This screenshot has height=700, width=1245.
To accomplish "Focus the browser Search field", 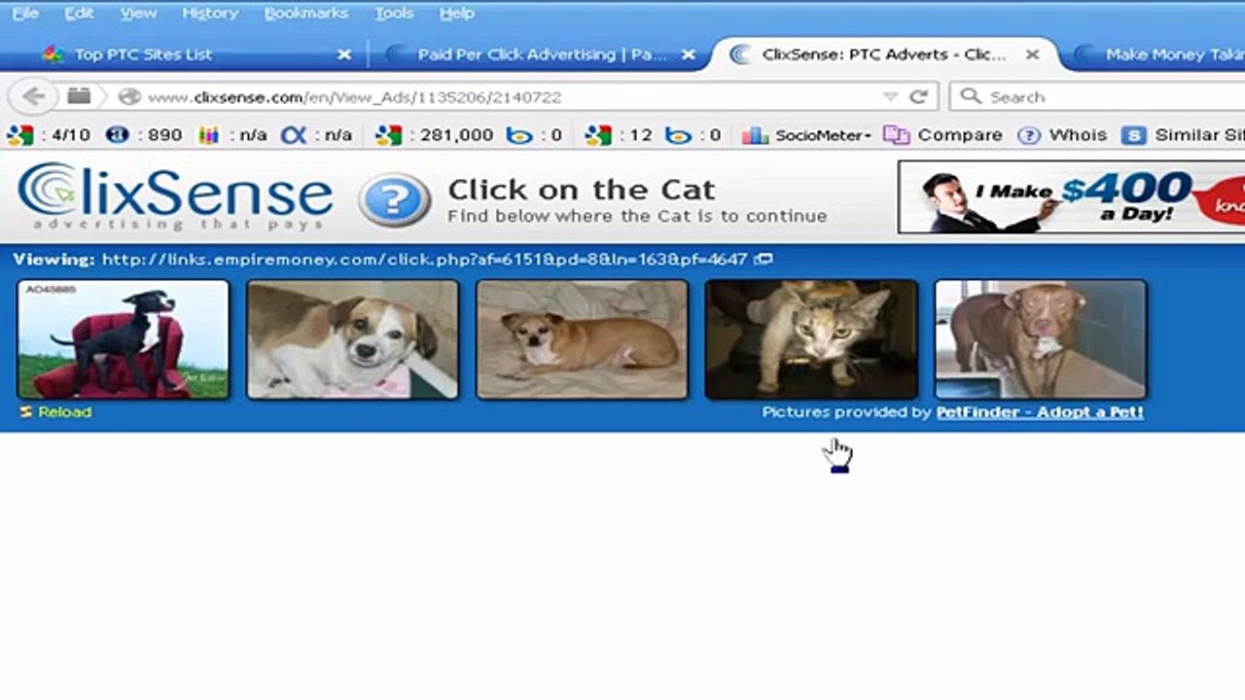I will click(1097, 97).
